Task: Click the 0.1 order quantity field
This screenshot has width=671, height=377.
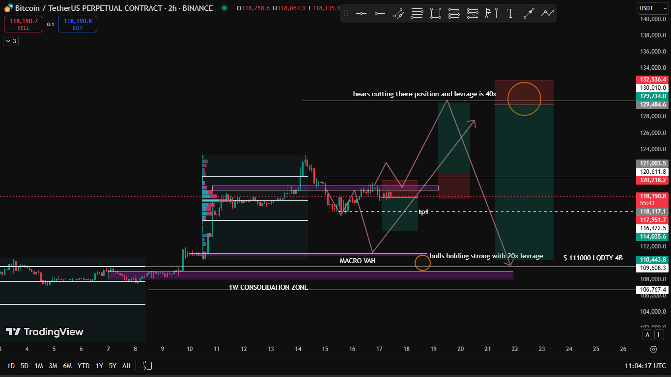Action: (51, 24)
